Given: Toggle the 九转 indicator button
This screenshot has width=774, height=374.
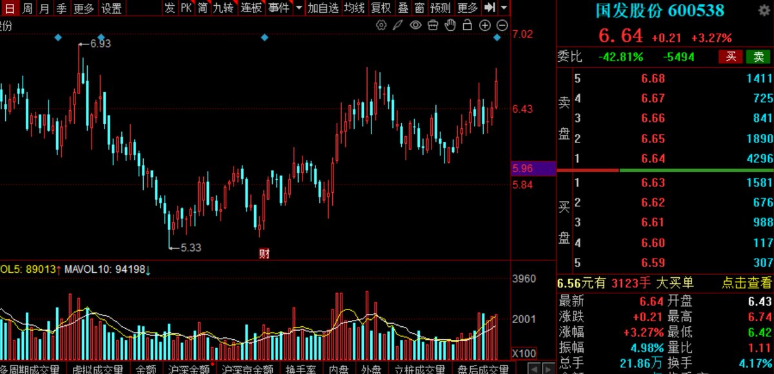Looking at the screenshot, I should 224,8.
